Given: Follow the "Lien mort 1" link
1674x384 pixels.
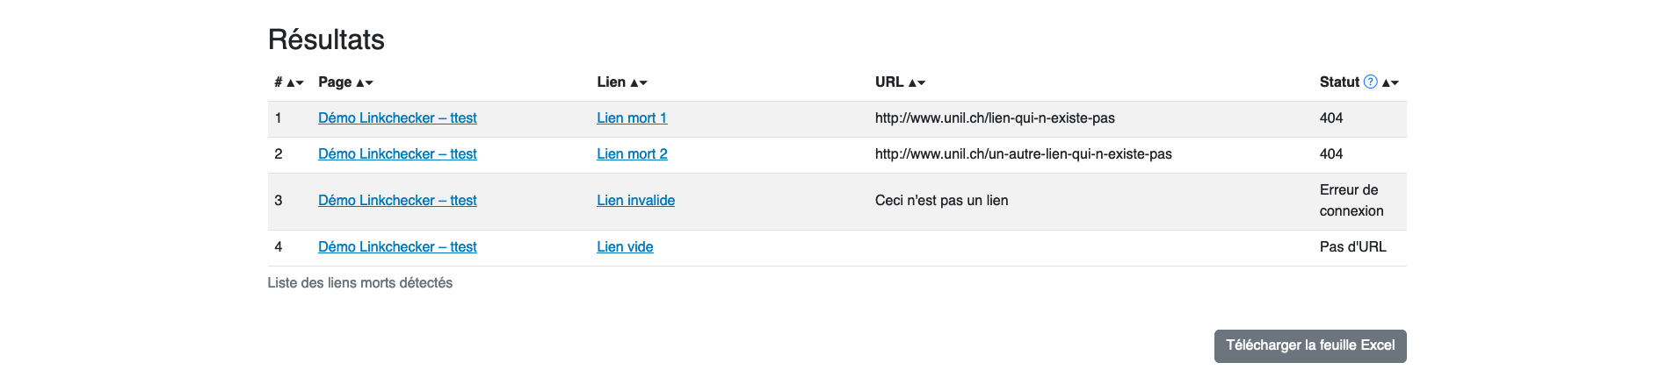Looking at the screenshot, I should [632, 118].
